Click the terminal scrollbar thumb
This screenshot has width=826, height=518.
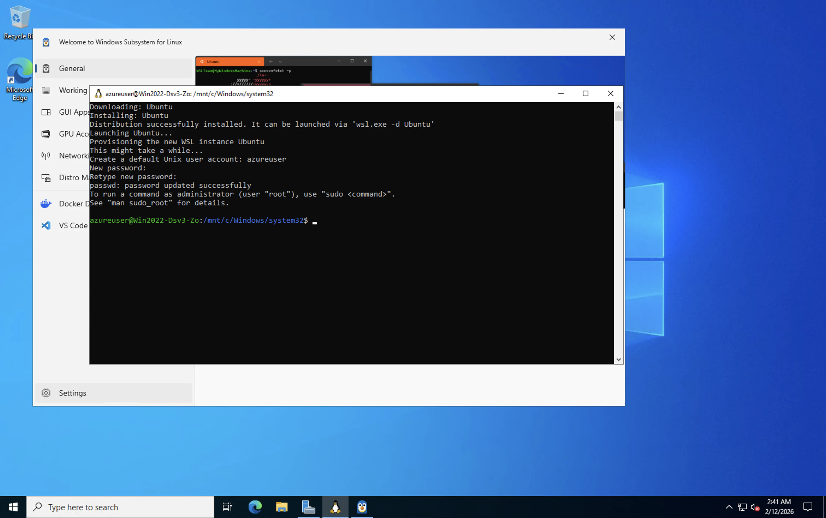click(619, 116)
